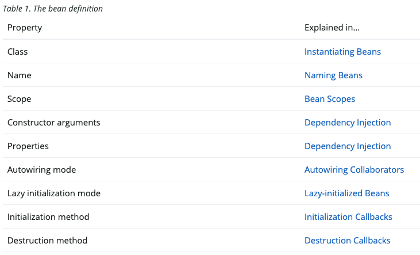420x255 pixels.
Task: Click the Destruction Callbacks link
Action: (347, 241)
